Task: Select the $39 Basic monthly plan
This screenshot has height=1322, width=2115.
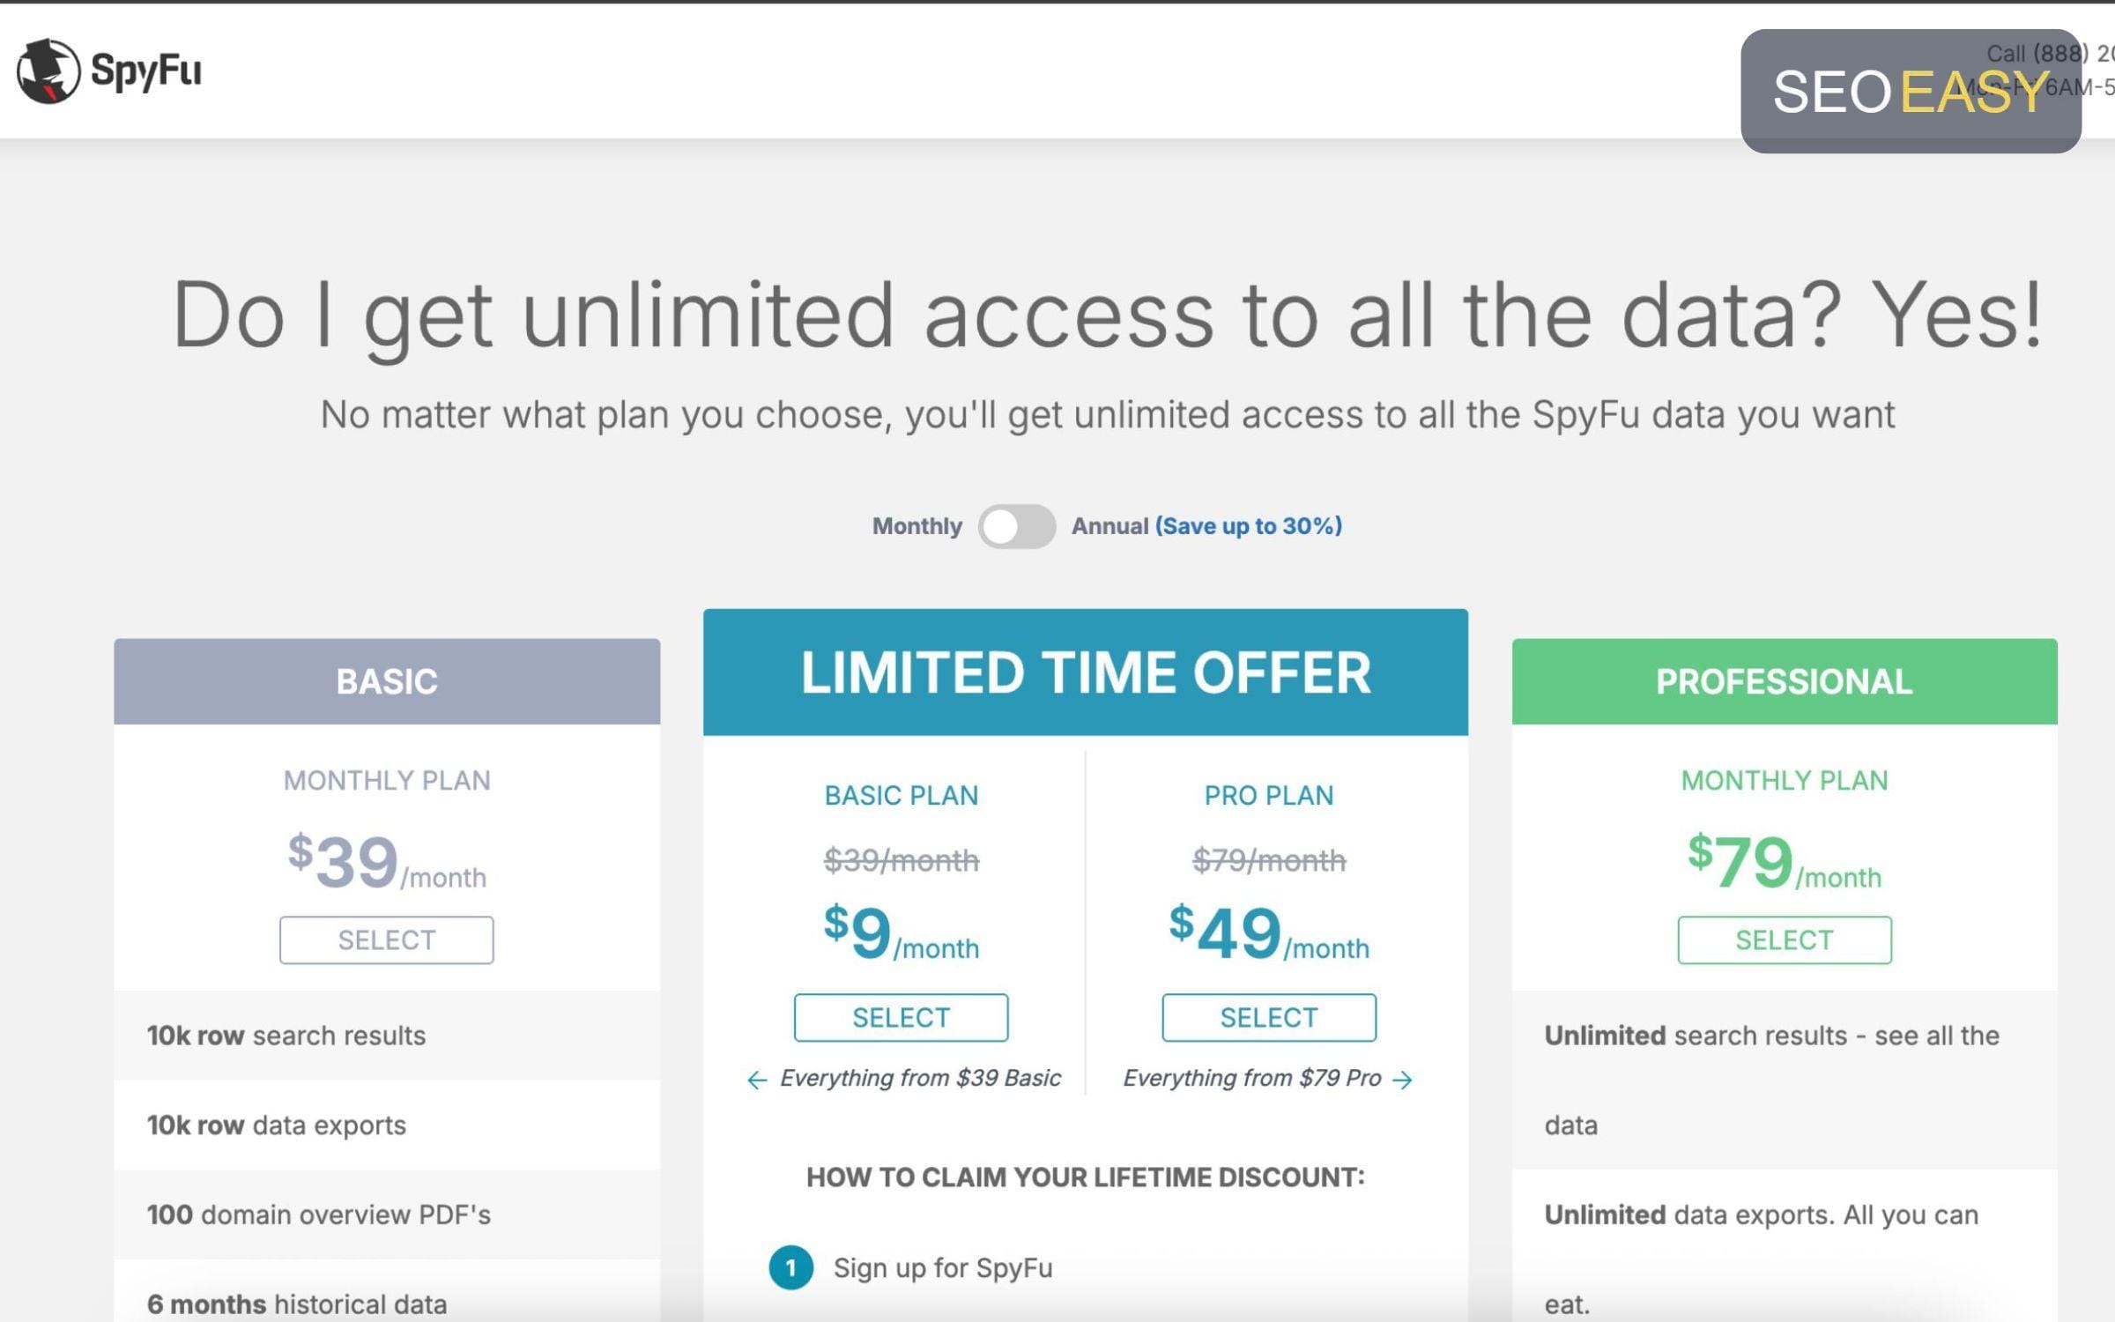Action: pyautogui.click(x=386, y=940)
